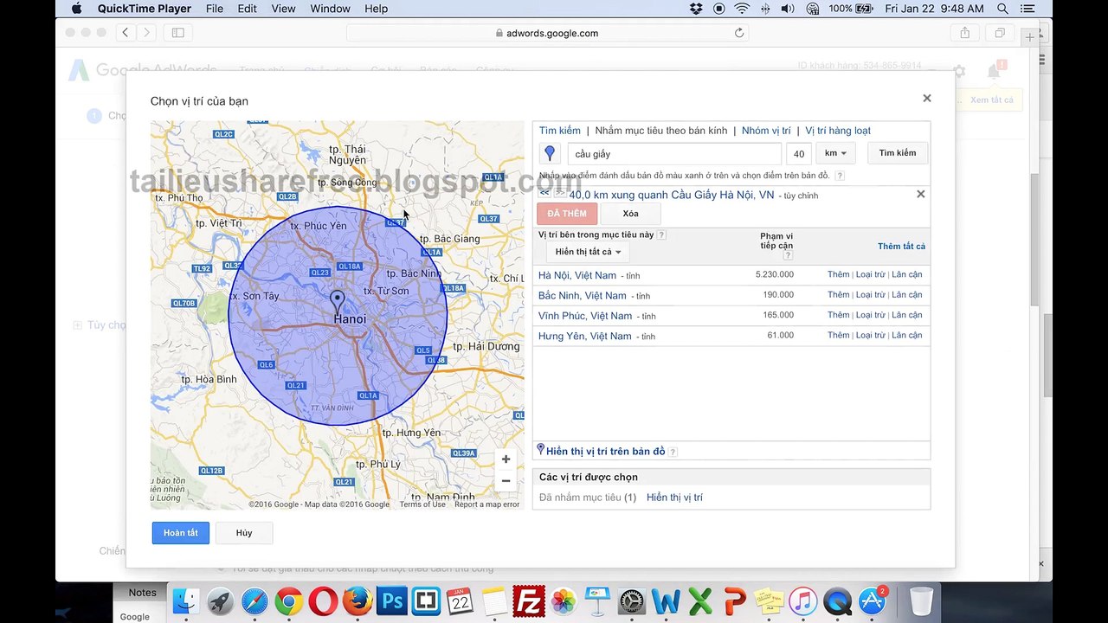The height and width of the screenshot is (623, 1108).
Task: Open Safari share menu
Action: (964, 33)
